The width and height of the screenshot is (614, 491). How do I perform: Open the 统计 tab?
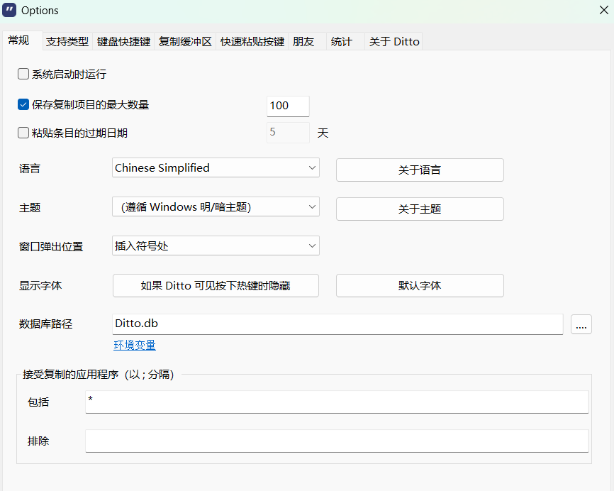pos(345,42)
